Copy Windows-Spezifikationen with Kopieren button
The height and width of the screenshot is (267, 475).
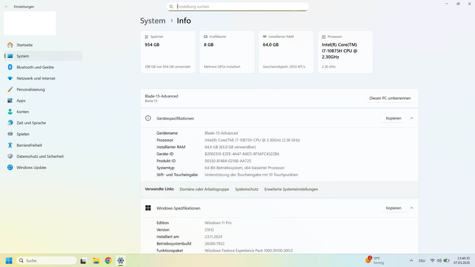point(393,208)
